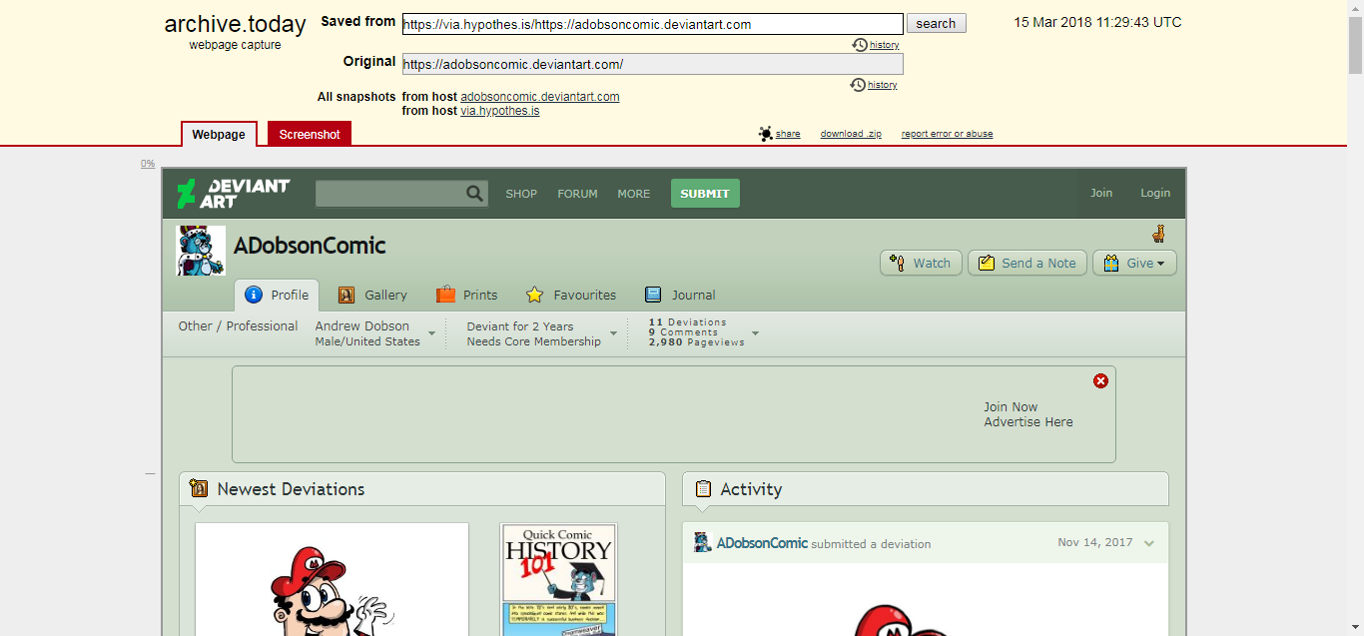Click the share icon
This screenshot has height=636, width=1364.
[766, 134]
